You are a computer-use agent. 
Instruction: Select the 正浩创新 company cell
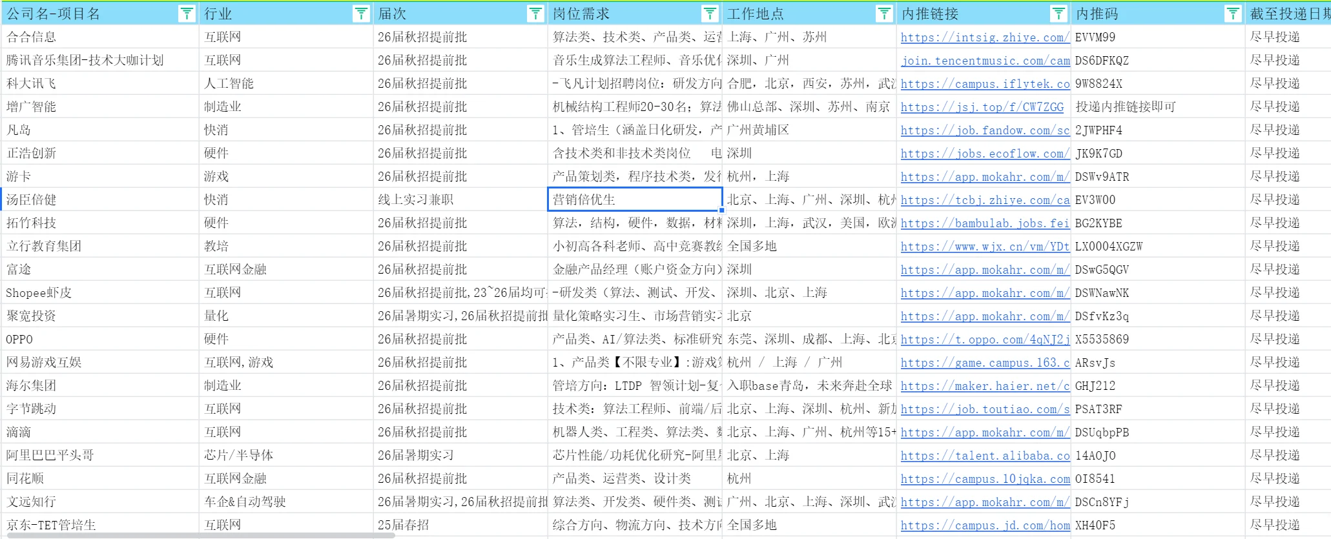coord(100,154)
